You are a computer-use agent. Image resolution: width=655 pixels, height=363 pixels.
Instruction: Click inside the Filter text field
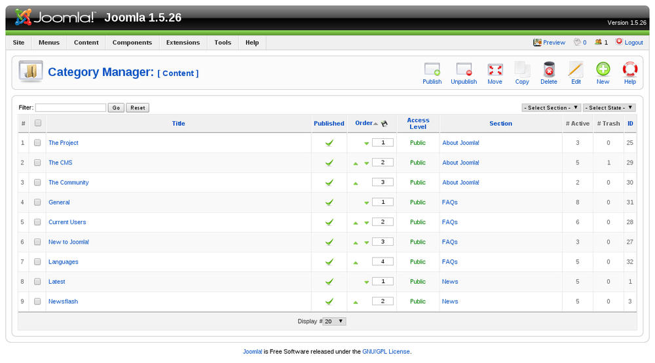pos(70,107)
